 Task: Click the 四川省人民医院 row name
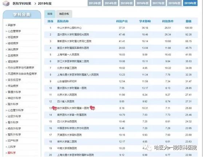pos(65,101)
